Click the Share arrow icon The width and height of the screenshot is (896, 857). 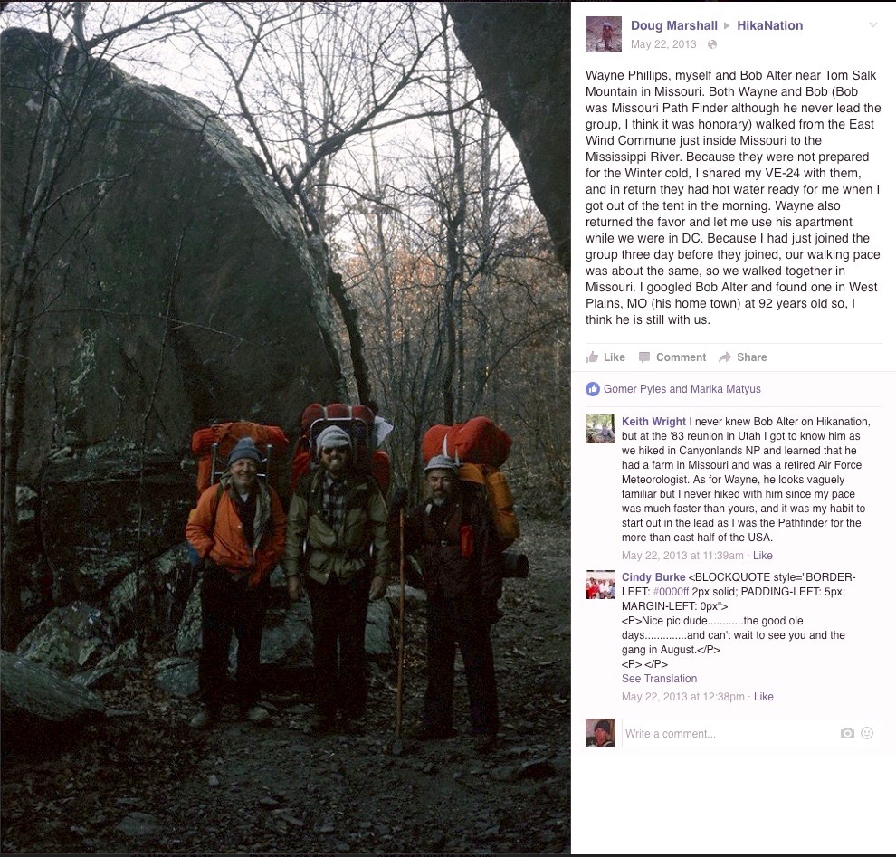[725, 357]
